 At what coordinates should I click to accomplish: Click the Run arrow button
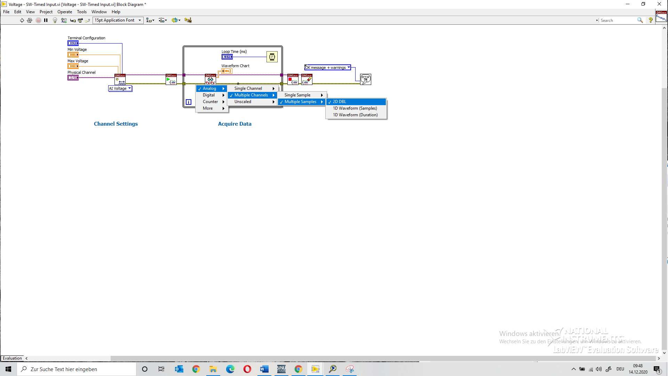pos(22,20)
